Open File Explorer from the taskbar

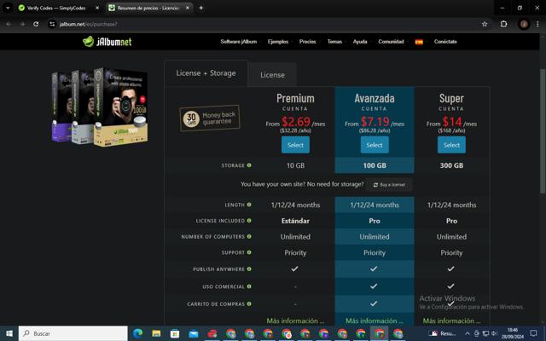[156, 333]
